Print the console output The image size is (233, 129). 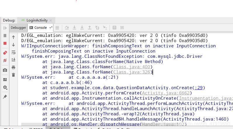pyautogui.click(x=13, y=67)
